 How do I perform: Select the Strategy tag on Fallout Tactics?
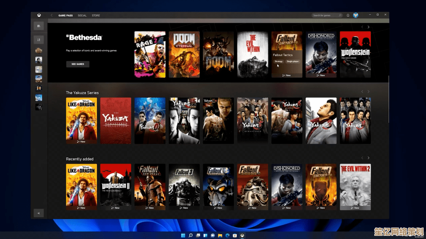[x=278, y=62]
